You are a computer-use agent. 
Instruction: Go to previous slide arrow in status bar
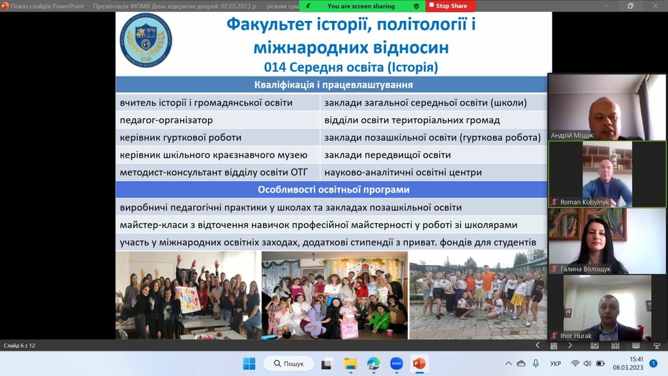(538, 345)
